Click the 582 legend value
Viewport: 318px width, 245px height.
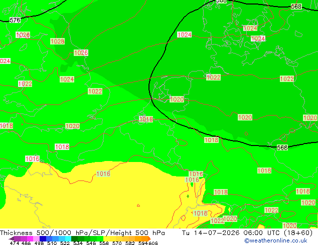(130, 243)
